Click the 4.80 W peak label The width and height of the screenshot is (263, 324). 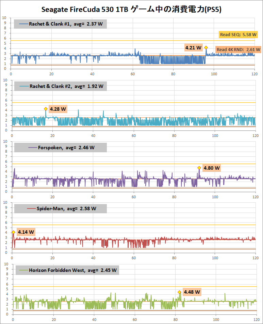[x=212, y=168]
